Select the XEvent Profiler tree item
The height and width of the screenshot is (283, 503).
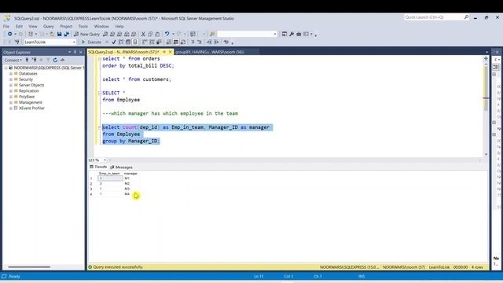pyautogui.click(x=31, y=108)
